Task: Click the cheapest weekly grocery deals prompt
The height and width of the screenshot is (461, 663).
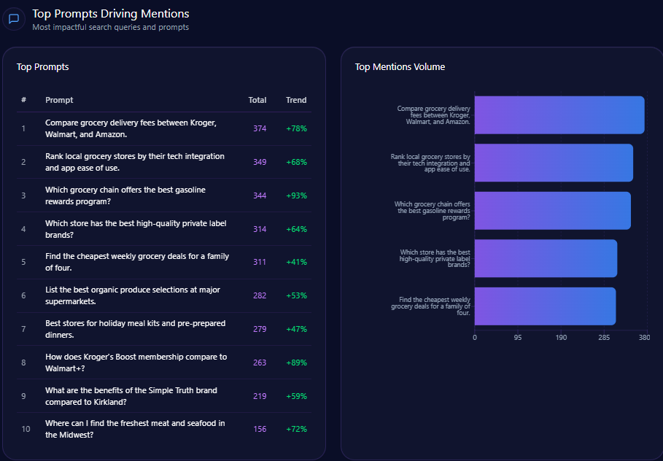Action: pyautogui.click(x=137, y=262)
